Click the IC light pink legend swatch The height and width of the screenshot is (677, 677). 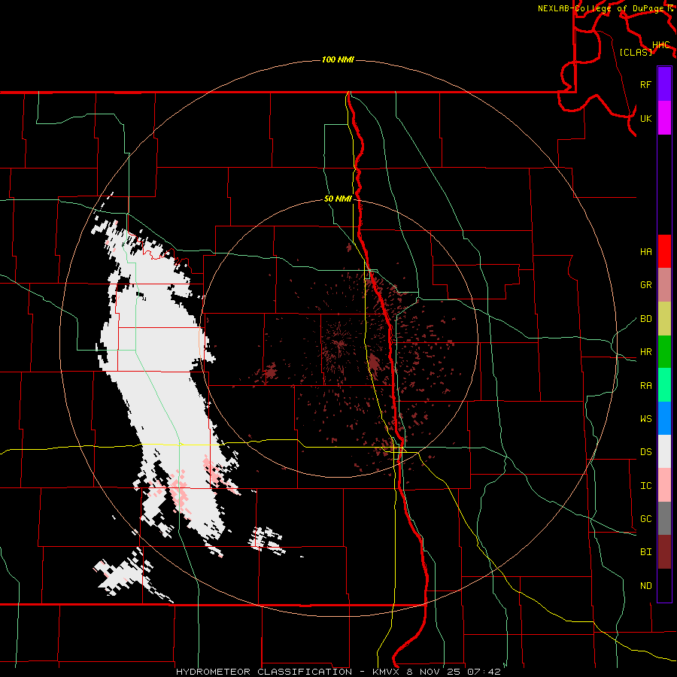(x=664, y=485)
